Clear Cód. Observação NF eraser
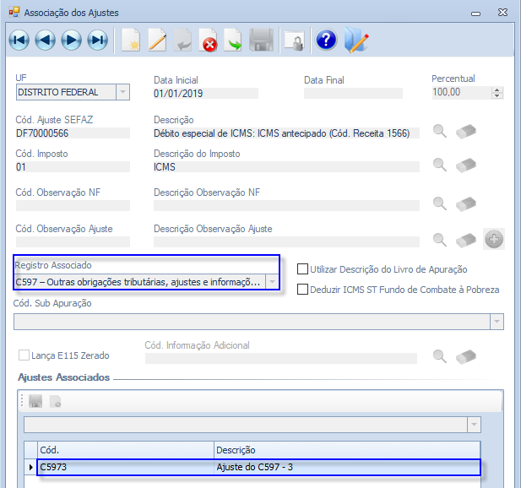Image resolution: width=521 pixels, height=488 pixels. [466, 203]
